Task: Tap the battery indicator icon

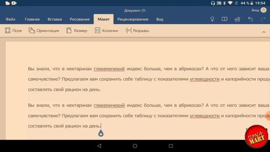Action: tap(252, 3)
